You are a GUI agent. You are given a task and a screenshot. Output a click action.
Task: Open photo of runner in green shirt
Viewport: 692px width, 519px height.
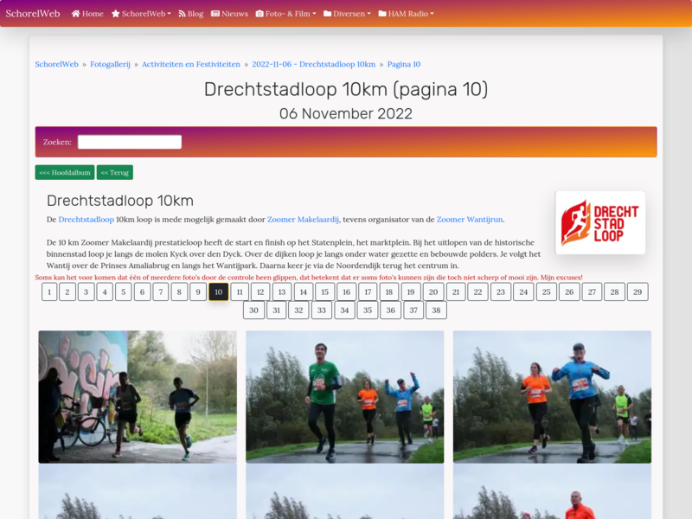(344, 397)
